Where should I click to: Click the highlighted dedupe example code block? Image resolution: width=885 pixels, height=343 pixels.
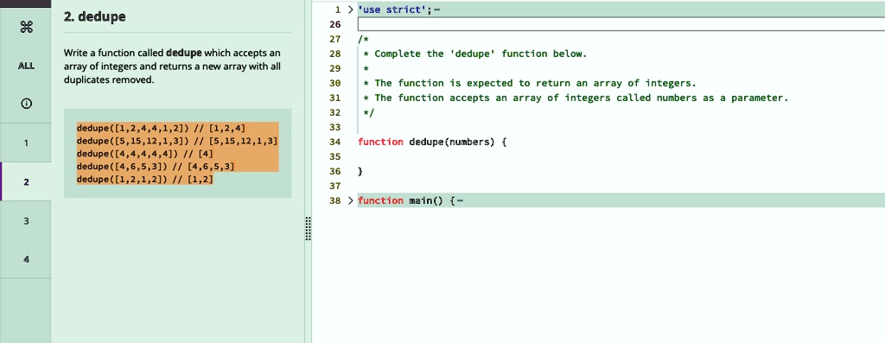tap(177, 154)
